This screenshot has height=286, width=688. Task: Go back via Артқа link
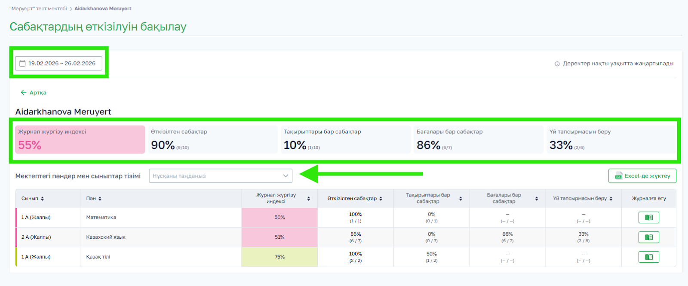tap(34, 92)
